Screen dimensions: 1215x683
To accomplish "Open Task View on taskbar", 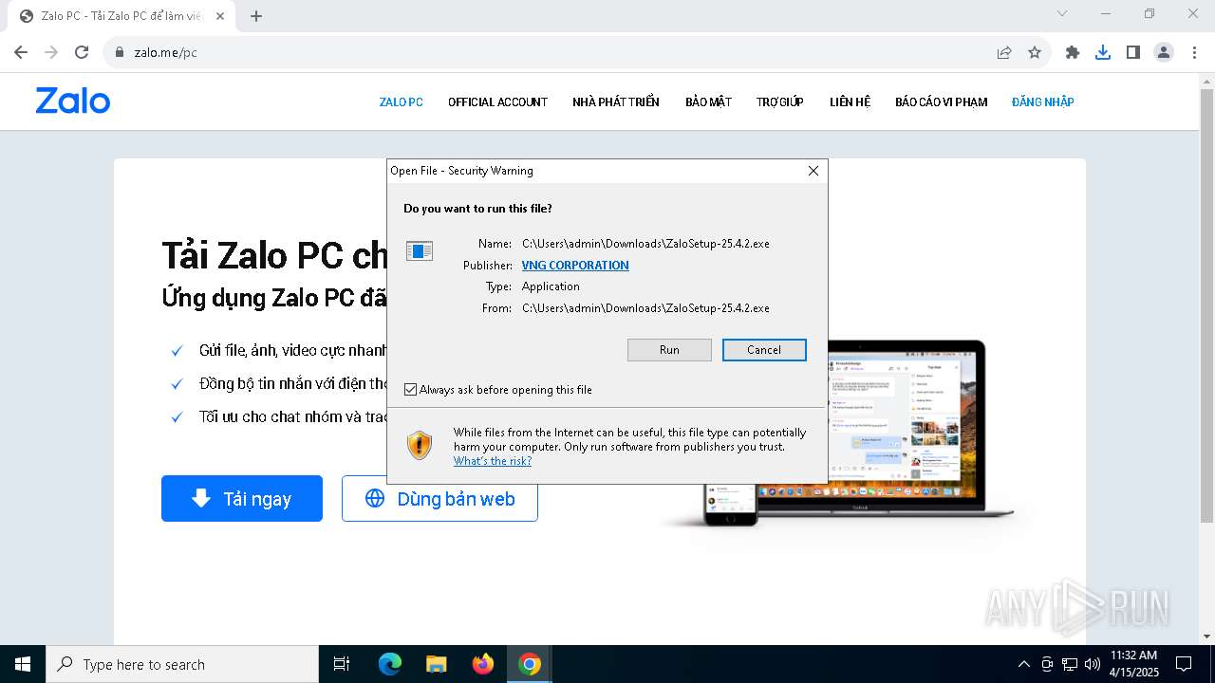I will pyautogui.click(x=342, y=664).
